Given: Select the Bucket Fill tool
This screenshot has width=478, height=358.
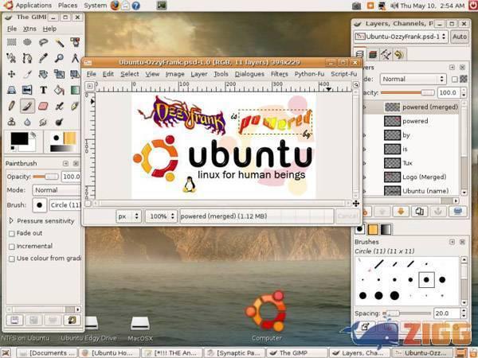Looking at the screenshot, I should click(59, 90).
